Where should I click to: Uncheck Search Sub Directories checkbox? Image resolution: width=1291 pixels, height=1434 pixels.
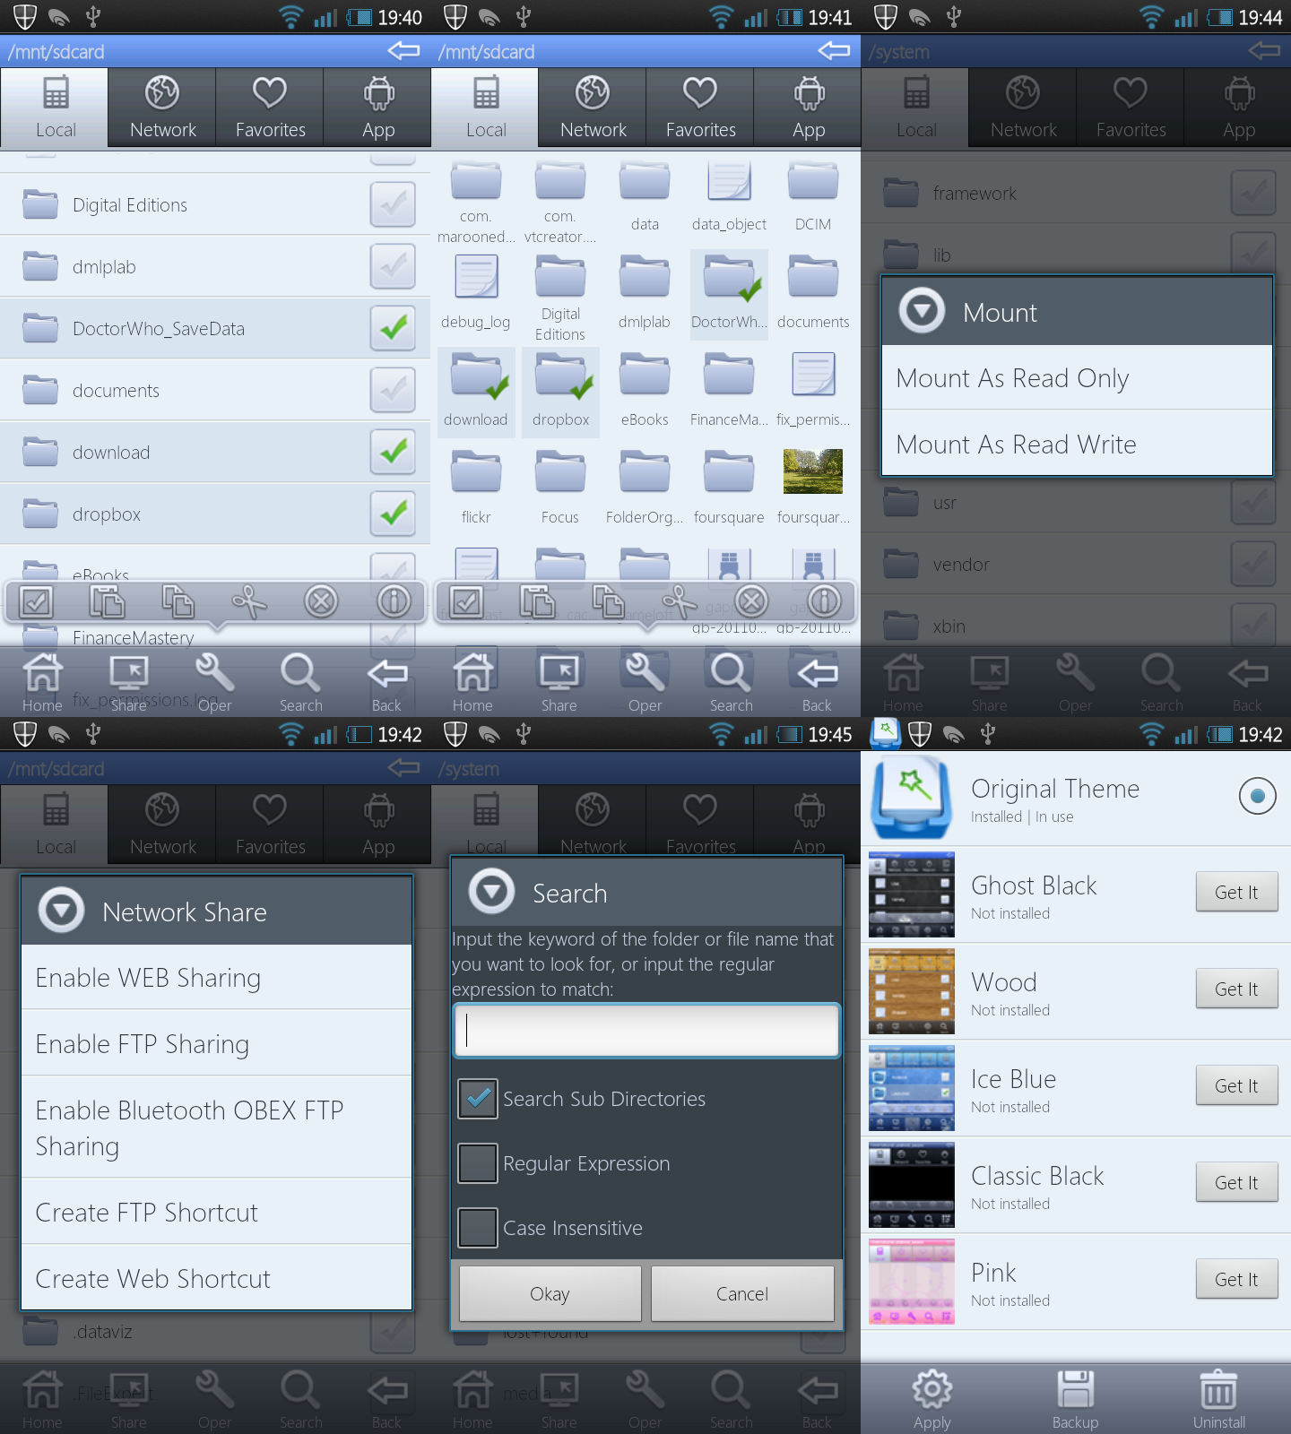[x=478, y=1099]
